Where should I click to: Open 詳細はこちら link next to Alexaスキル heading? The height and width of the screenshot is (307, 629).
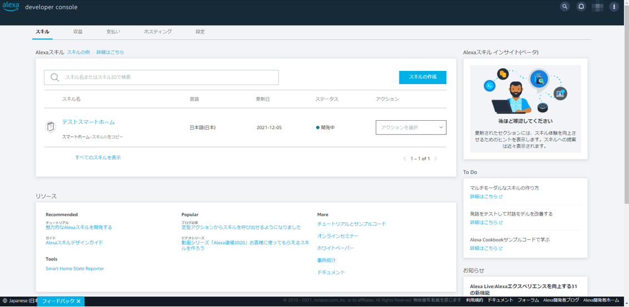tap(110, 52)
